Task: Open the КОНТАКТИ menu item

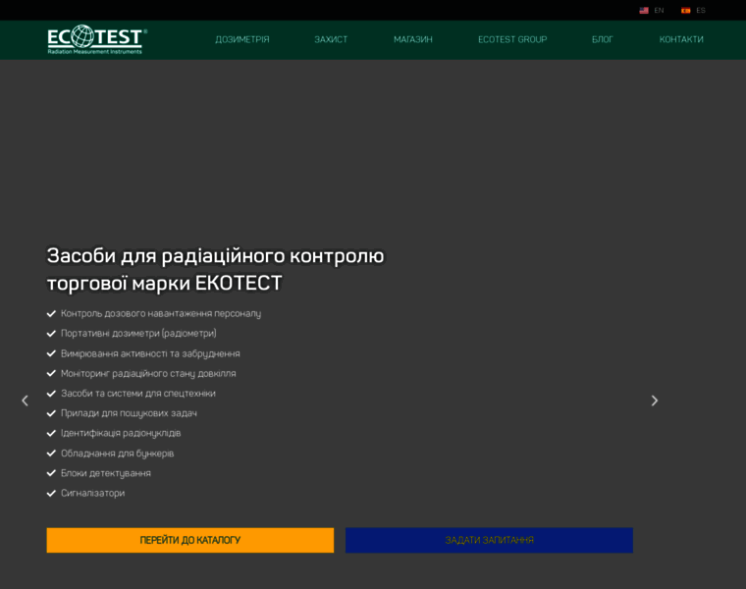Action: [x=681, y=39]
